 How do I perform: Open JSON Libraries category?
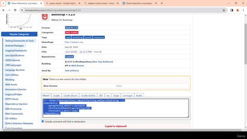pos(13,60)
